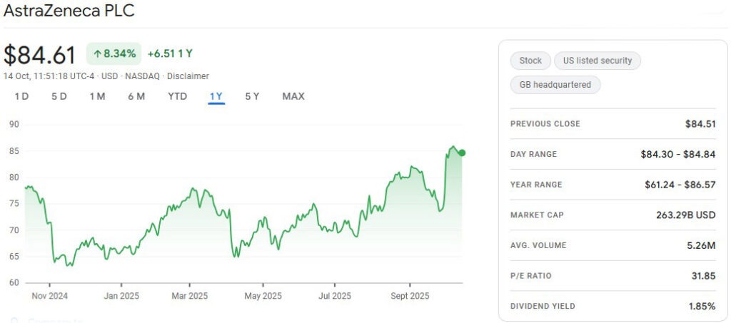Click the P/E RATIO label
Screen dimensions: 731x323
point(530,275)
